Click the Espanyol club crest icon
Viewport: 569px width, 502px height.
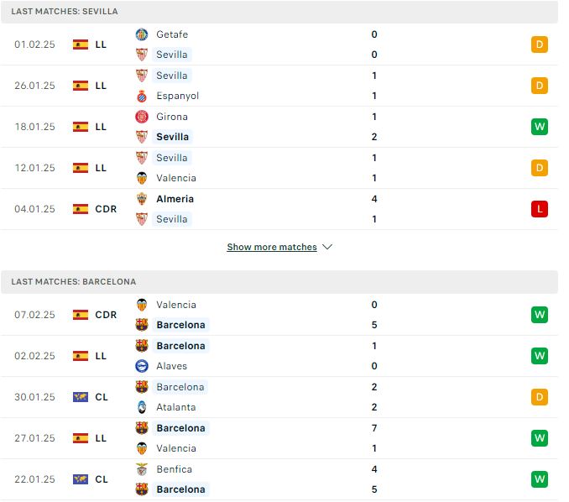142,96
